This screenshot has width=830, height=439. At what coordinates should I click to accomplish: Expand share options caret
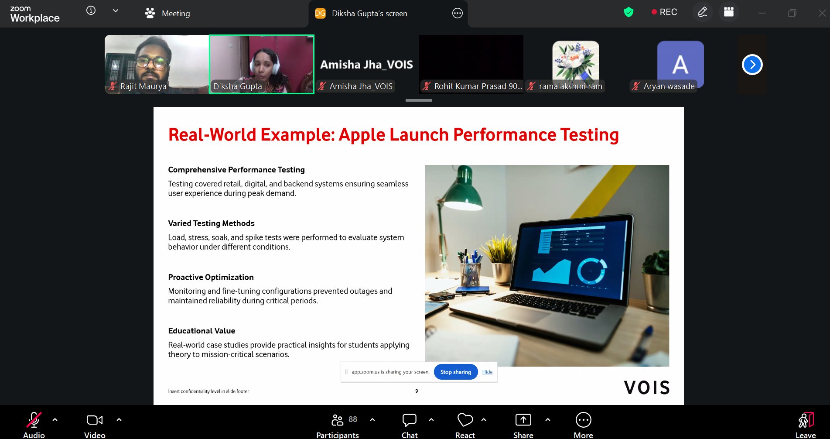[548, 420]
